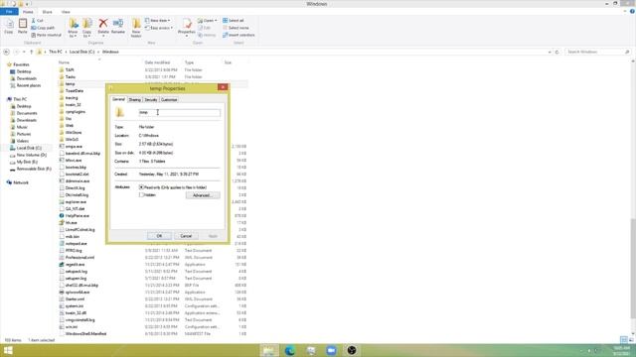
Task: Click Paste shortcut in the ribbon
Action: (x=47, y=36)
